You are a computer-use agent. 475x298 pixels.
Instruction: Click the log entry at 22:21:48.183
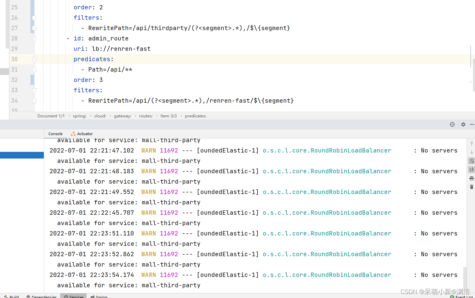click(253, 171)
